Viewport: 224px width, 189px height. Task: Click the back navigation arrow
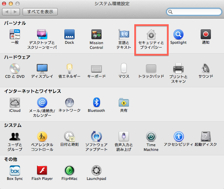click(7, 12)
